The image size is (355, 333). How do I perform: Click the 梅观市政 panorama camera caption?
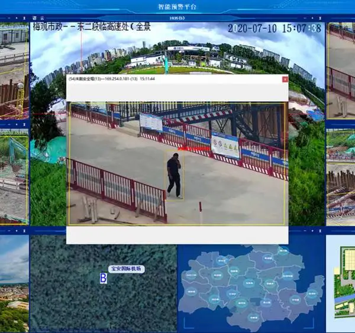click(92, 27)
